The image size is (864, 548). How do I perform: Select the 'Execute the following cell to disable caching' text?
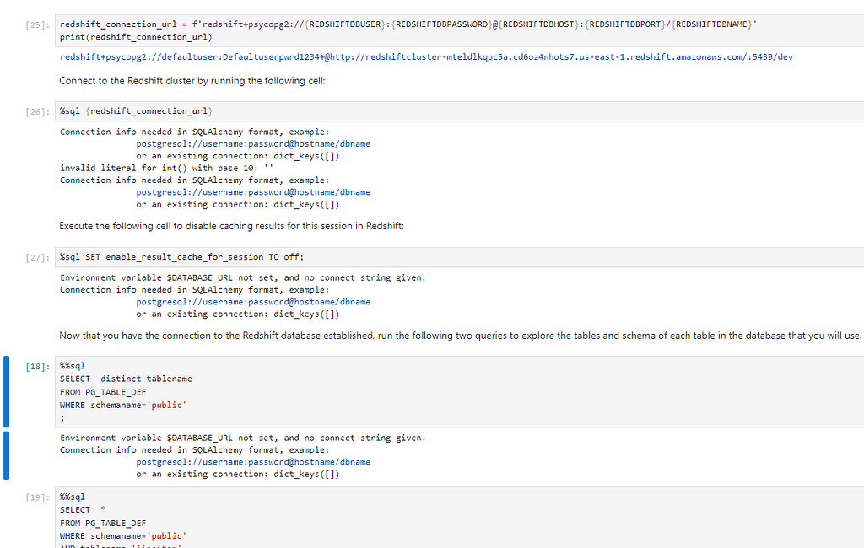pos(231,226)
